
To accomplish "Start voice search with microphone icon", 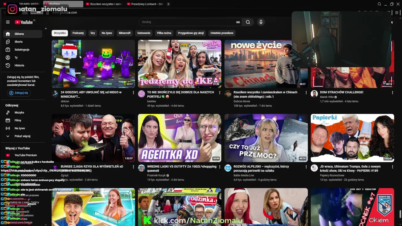I will (261, 22).
